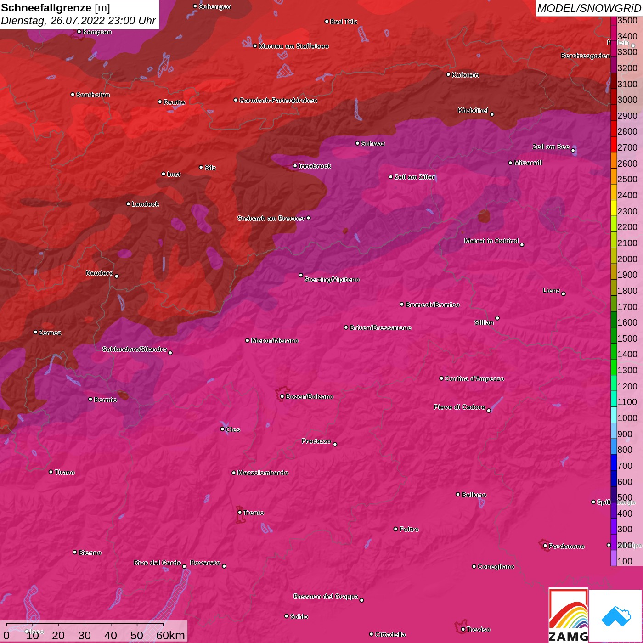
Task: Click the Bruneck/Brunico label
Action: pos(433,305)
